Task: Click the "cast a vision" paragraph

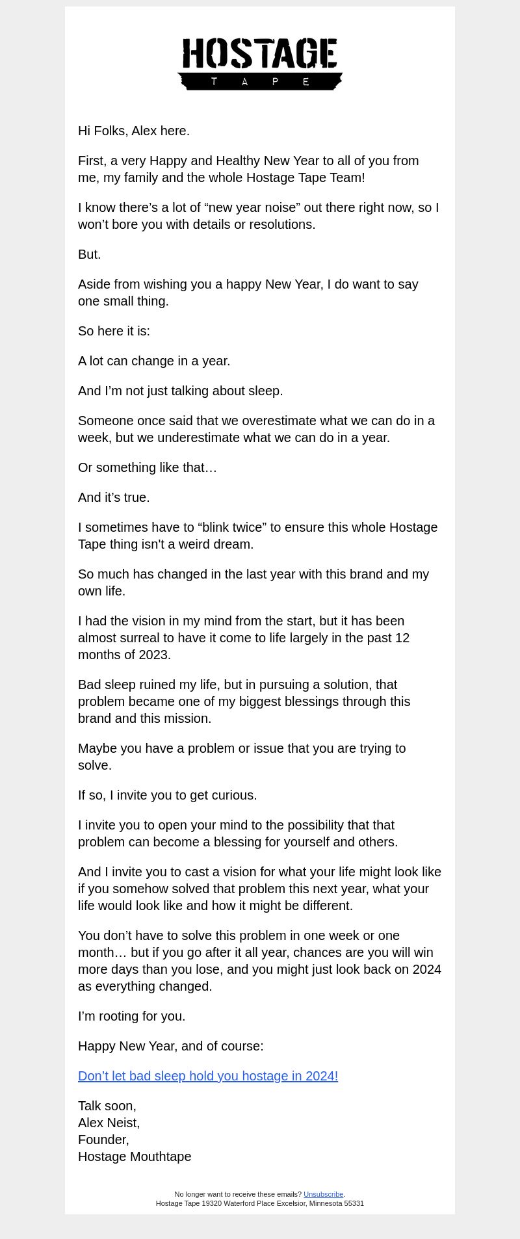Action: 259,889
